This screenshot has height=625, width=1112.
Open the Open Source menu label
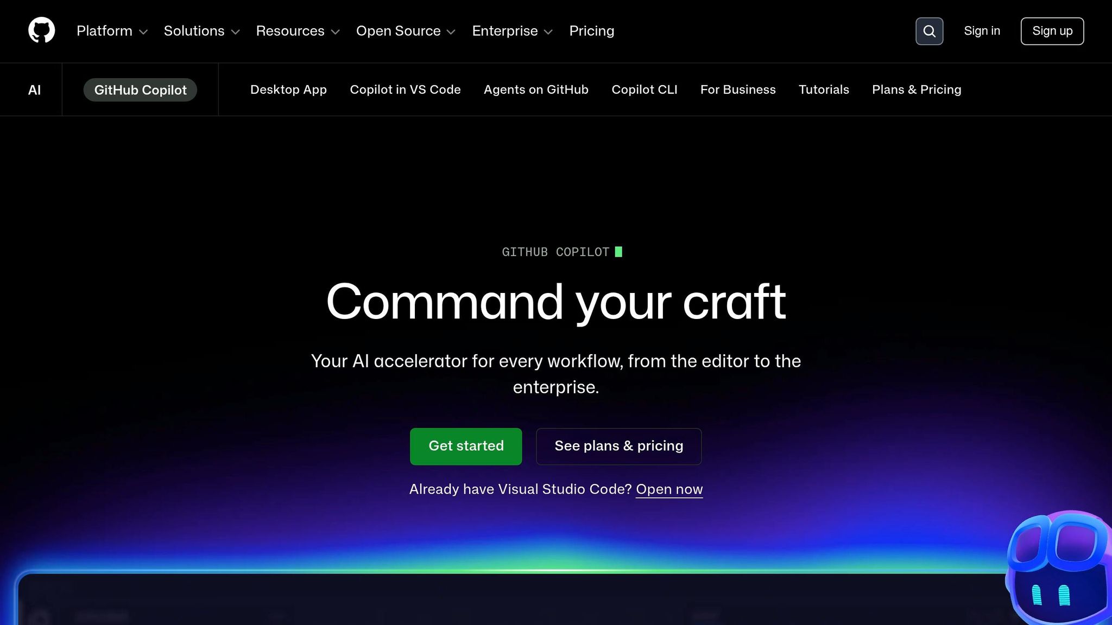coord(398,31)
